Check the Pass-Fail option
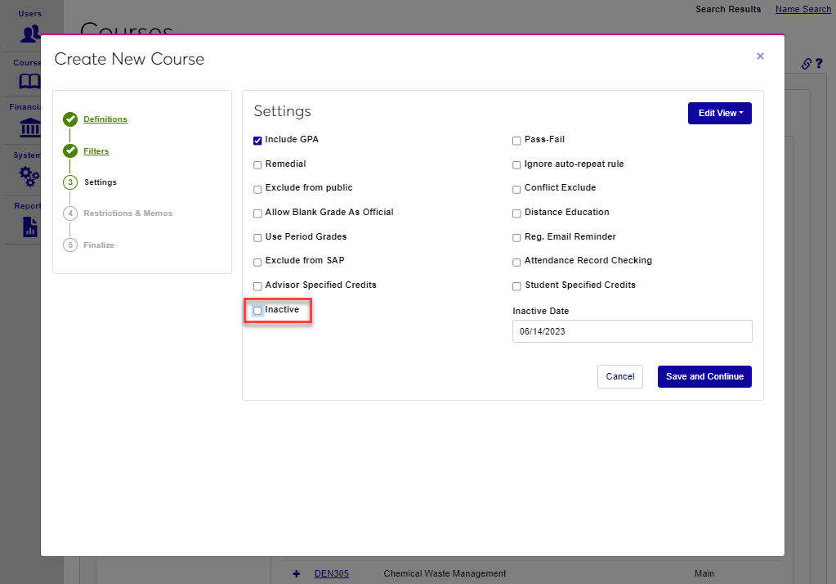This screenshot has height=584, width=836. pyautogui.click(x=516, y=141)
